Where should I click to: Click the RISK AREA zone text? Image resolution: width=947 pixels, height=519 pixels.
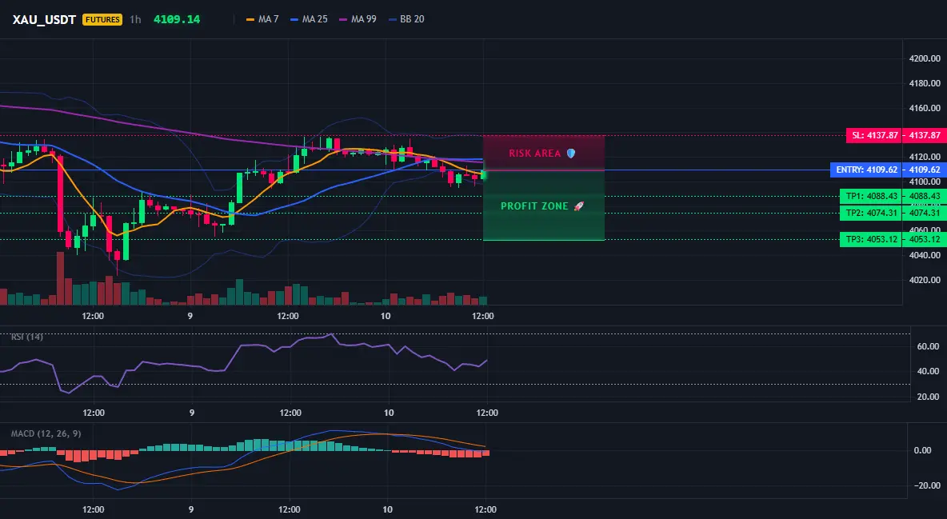point(535,154)
